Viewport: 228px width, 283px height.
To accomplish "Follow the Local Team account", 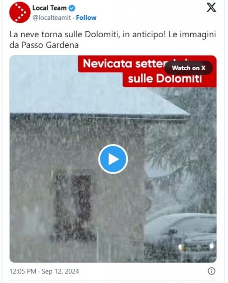I will (x=86, y=18).
